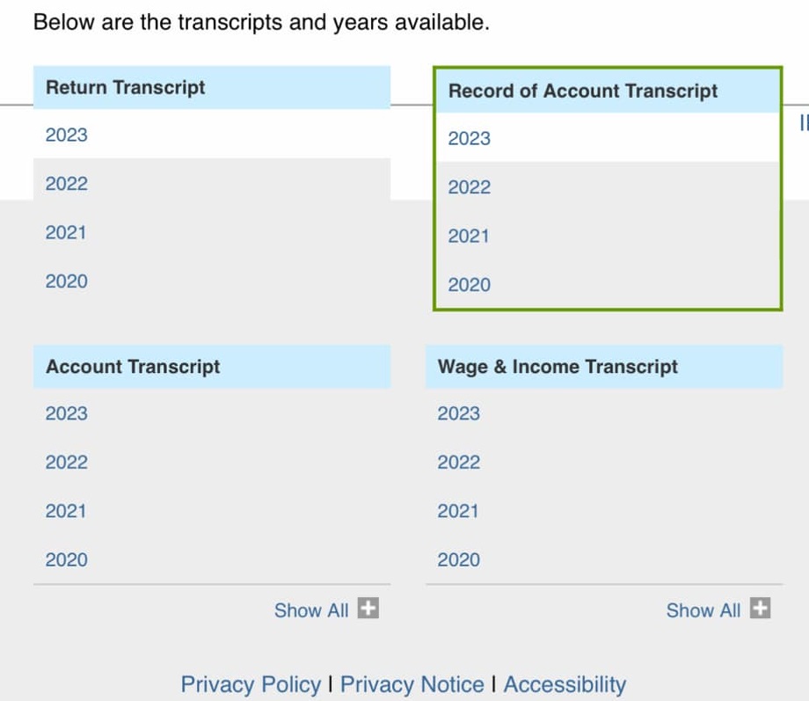Expand Show All for Account Transcript

pyautogui.click(x=311, y=610)
